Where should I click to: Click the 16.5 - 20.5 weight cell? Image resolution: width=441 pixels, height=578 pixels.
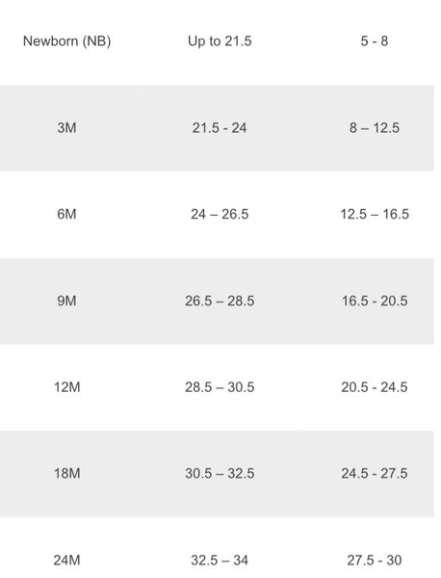(375, 301)
